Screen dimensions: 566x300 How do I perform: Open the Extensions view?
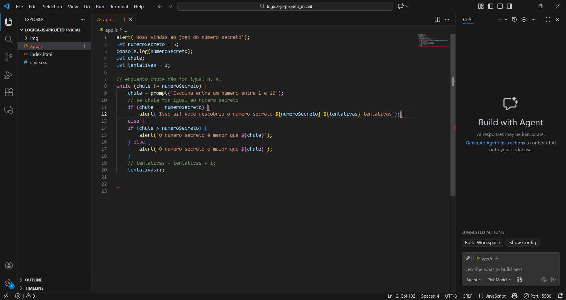point(9,92)
